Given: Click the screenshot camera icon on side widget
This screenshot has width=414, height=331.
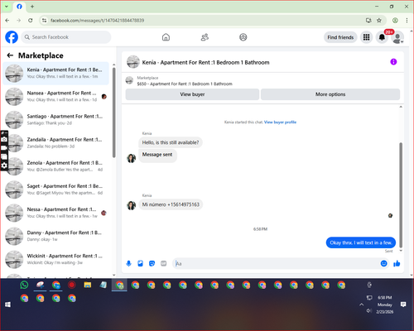Looking at the screenshot, I should tap(4, 140).
